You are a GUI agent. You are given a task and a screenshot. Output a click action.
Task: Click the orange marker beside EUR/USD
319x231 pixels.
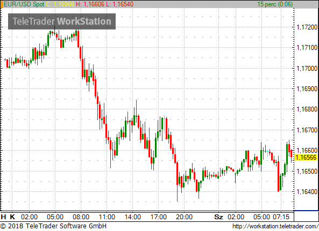tap(2, 4)
